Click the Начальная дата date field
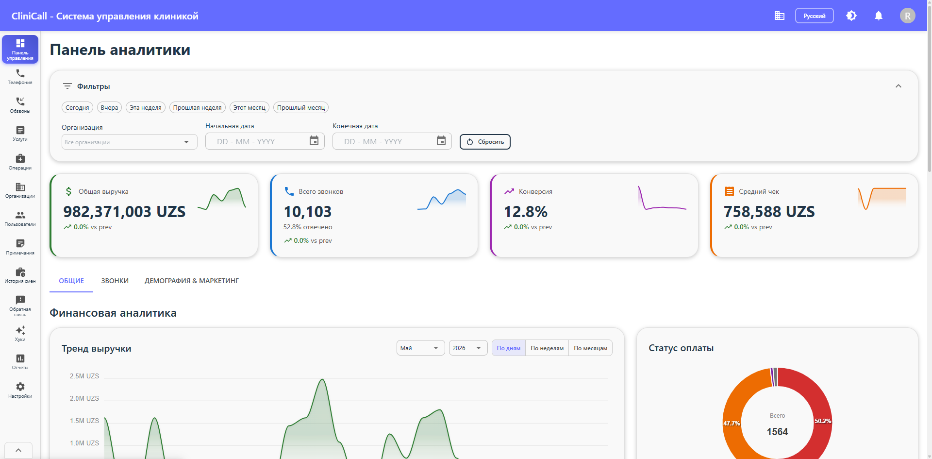Viewport: 932px width, 459px height. point(265,141)
